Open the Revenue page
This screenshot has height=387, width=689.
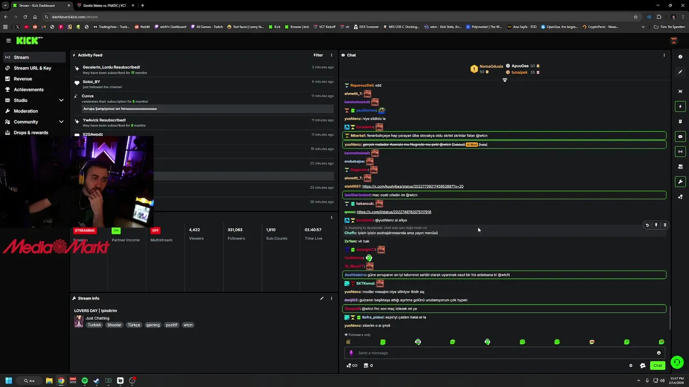pyautogui.click(x=34, y=78)
